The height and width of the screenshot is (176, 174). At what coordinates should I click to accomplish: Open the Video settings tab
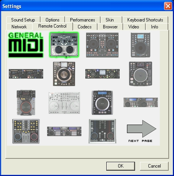coord(134,27)
